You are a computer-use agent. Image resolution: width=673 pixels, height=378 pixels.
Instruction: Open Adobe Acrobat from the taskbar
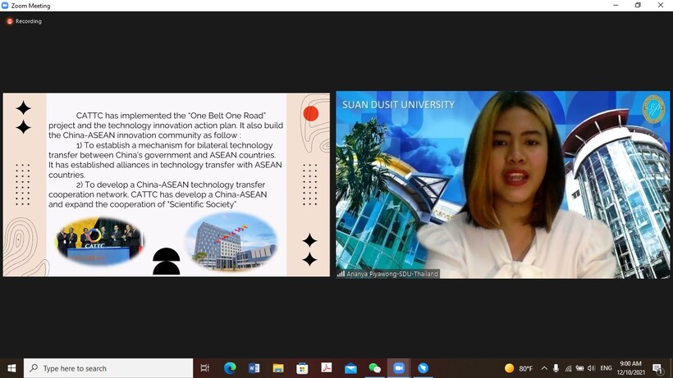point(326,368)
